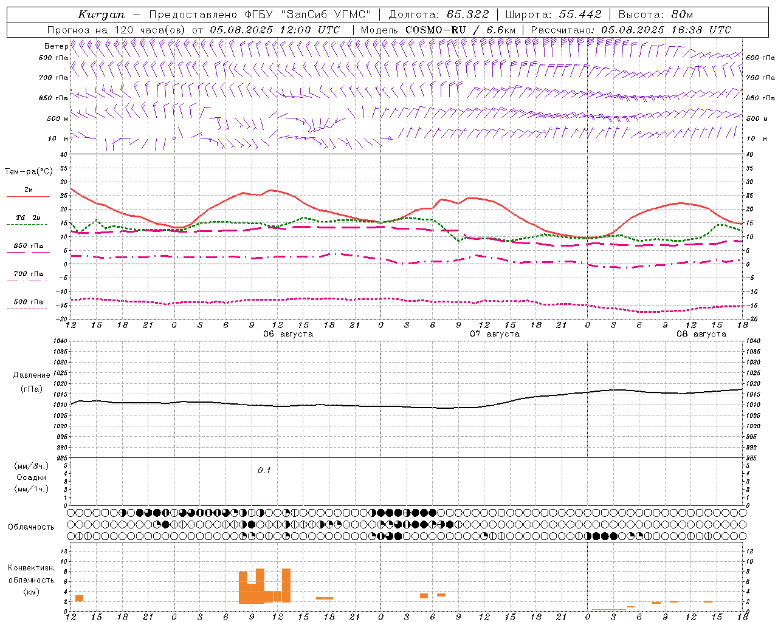The width and height of the screenshot is (778, 622).
Task: Click computed time '05.08.2025 16:38 UTC'
Action: [666, 30]
